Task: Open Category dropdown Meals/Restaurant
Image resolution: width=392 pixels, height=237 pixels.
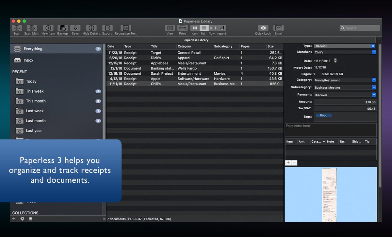Action: (x=345, y=80)
